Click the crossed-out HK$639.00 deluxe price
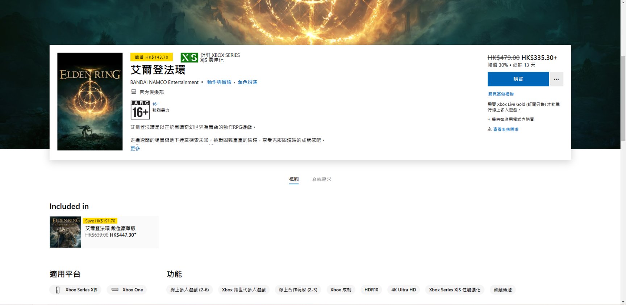This screenshot has height=305, width=626. (x=97, y=235)
